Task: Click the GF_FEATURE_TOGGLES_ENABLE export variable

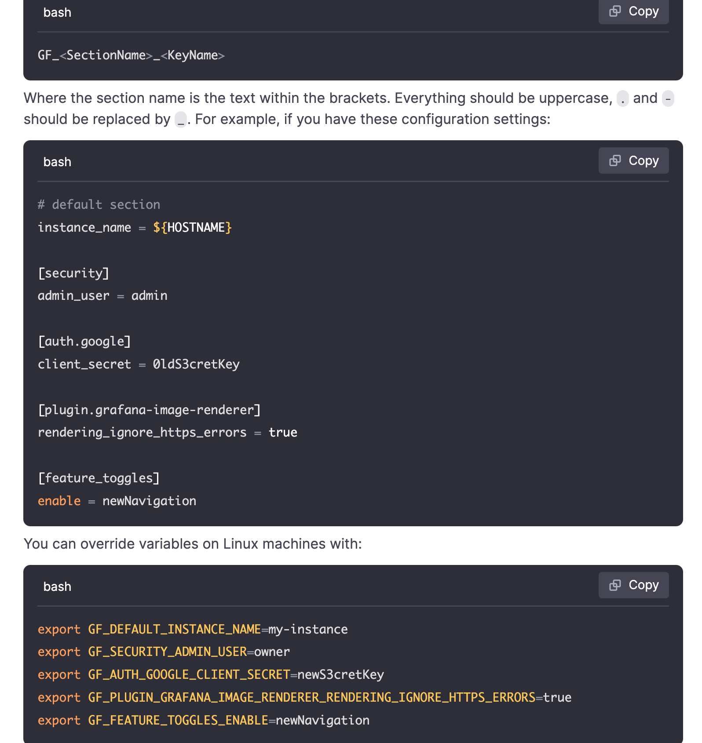Action: (178, 721)
